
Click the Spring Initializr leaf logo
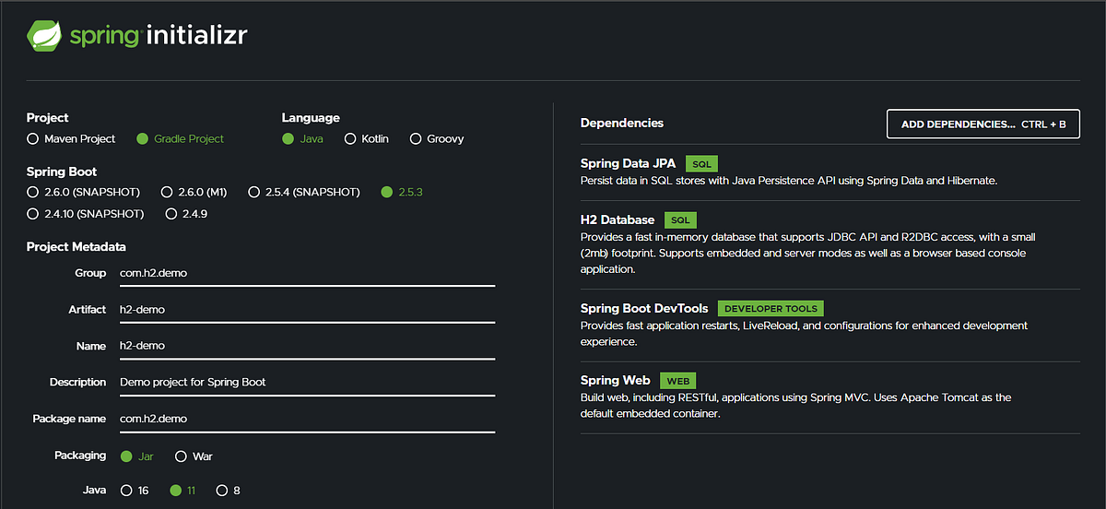tap(44, 36)
